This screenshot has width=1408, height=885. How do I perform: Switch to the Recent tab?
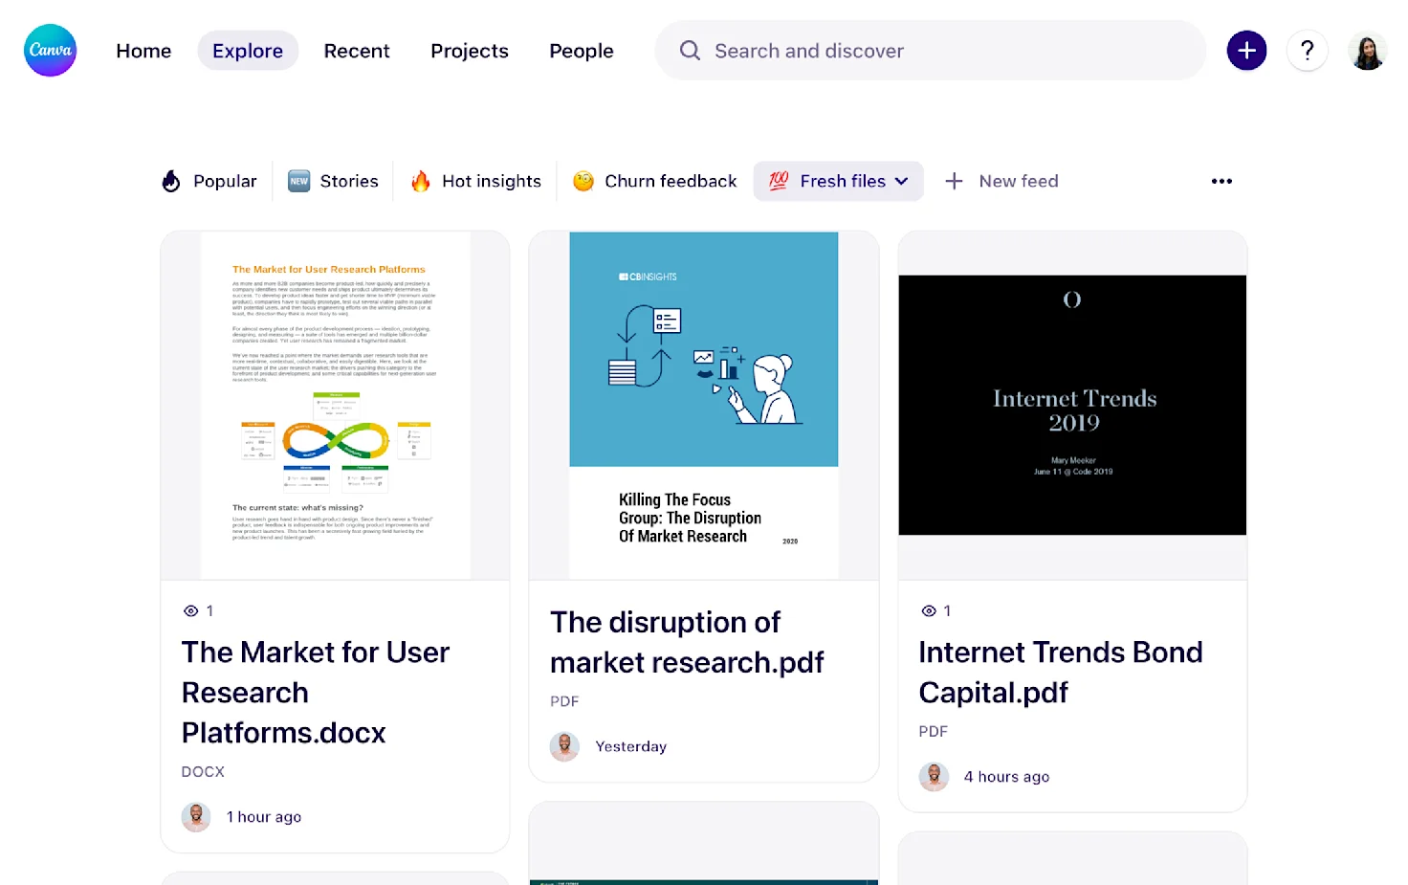pyautogui.click(x=357, y=51)
